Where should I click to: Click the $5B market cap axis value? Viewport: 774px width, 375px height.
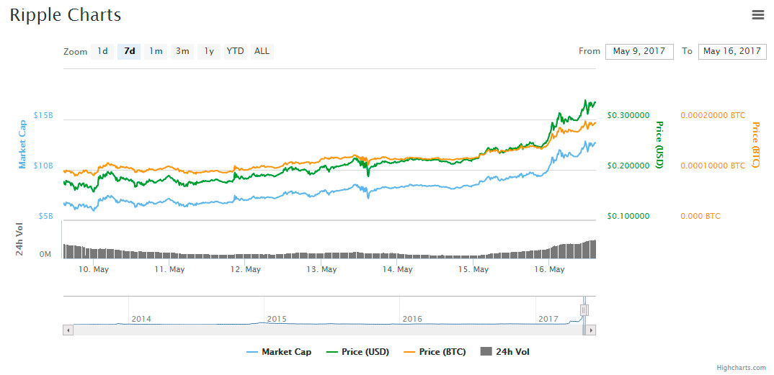[x=45, y=216]
